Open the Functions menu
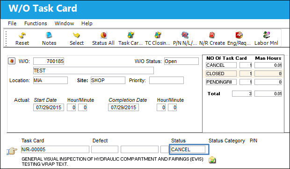Image resolution: width=290 pixels, height=169 pixels. (36, 23)
